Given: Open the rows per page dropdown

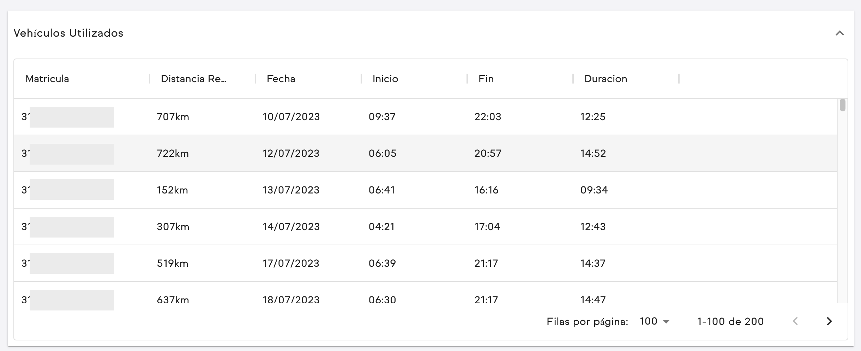Looking at the screenshot, I should coord(655,321).
